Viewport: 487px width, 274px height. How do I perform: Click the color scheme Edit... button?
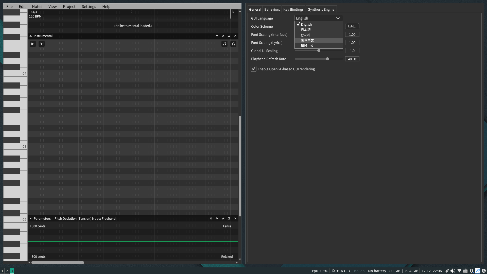pyautogui.click(x=352, y=26)
